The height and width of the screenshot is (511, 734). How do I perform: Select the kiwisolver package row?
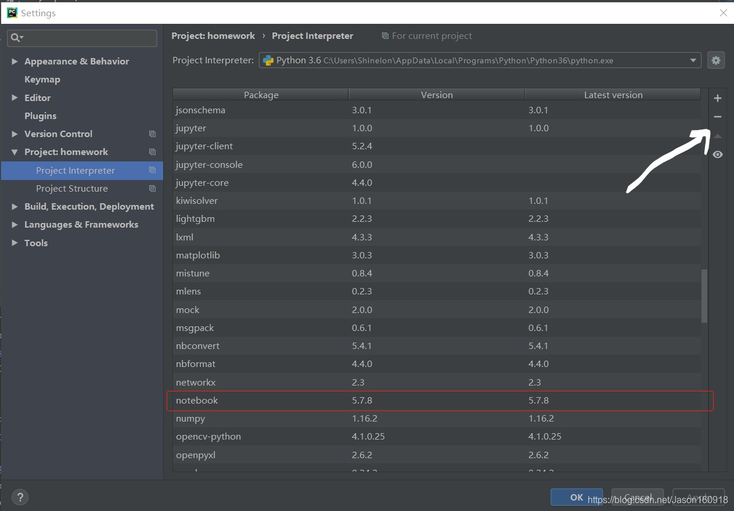(x=437, y=201)
